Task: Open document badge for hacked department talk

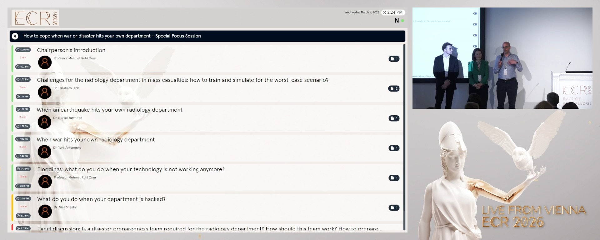Action: (x=394, y=207)
